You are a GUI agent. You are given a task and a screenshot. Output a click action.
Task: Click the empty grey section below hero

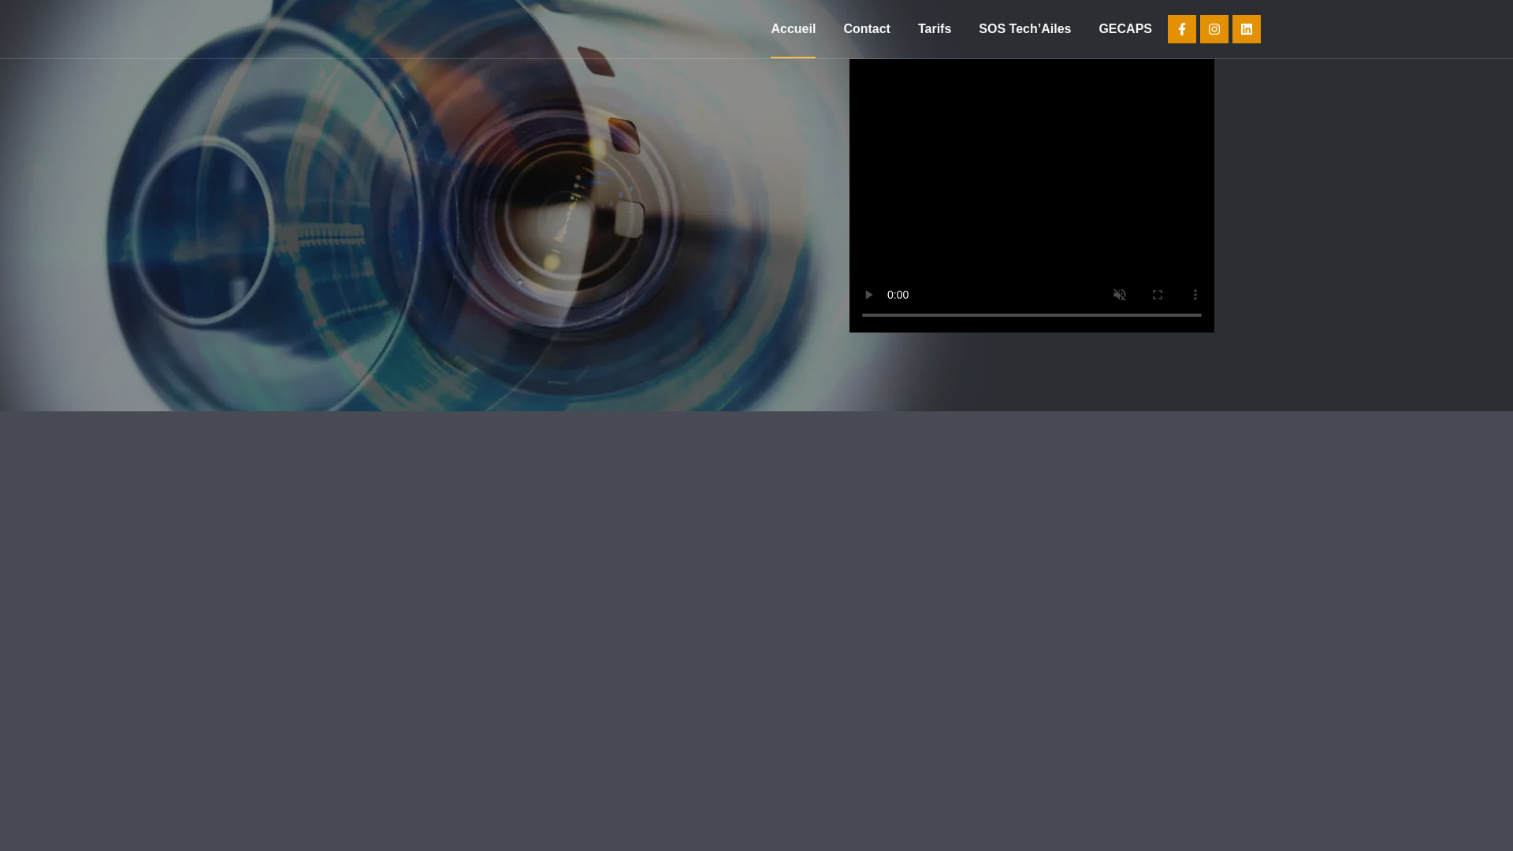click(756, 630)
